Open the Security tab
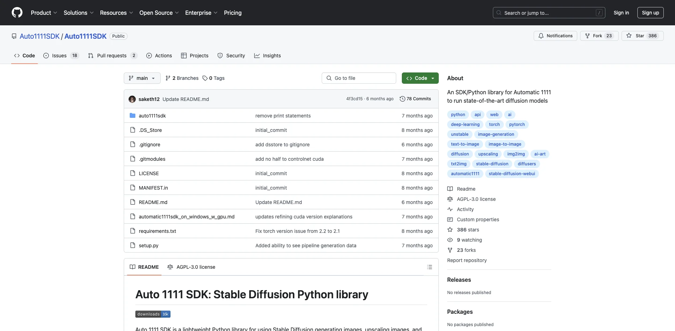 click(x=231, y=56)
